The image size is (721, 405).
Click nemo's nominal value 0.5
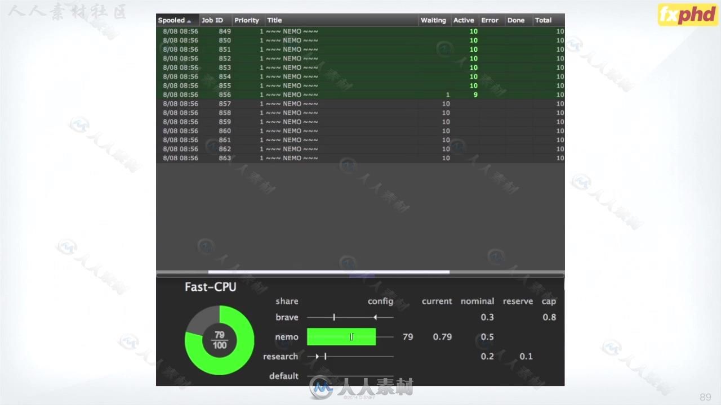pyautogui.click(x=487, y=337)
